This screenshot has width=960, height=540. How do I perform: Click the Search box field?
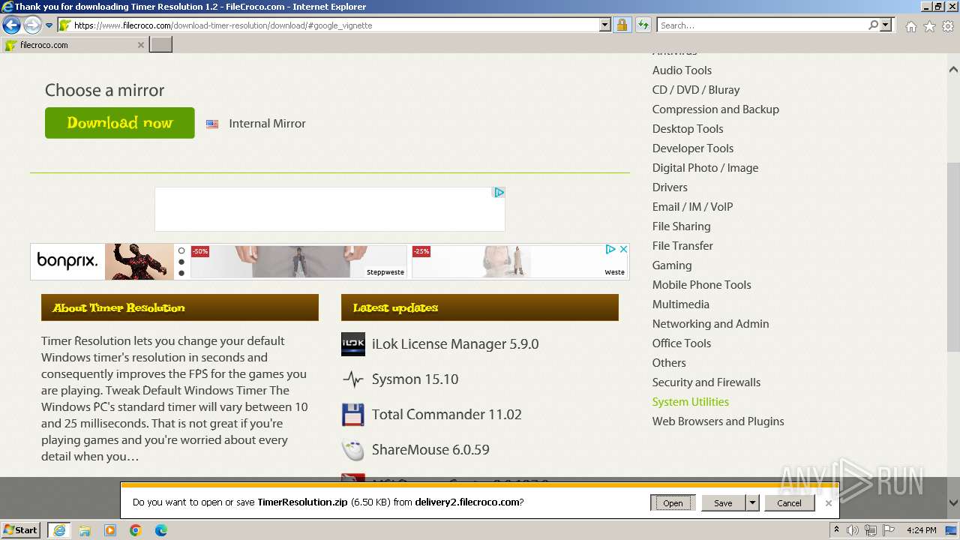click(761, 25)
